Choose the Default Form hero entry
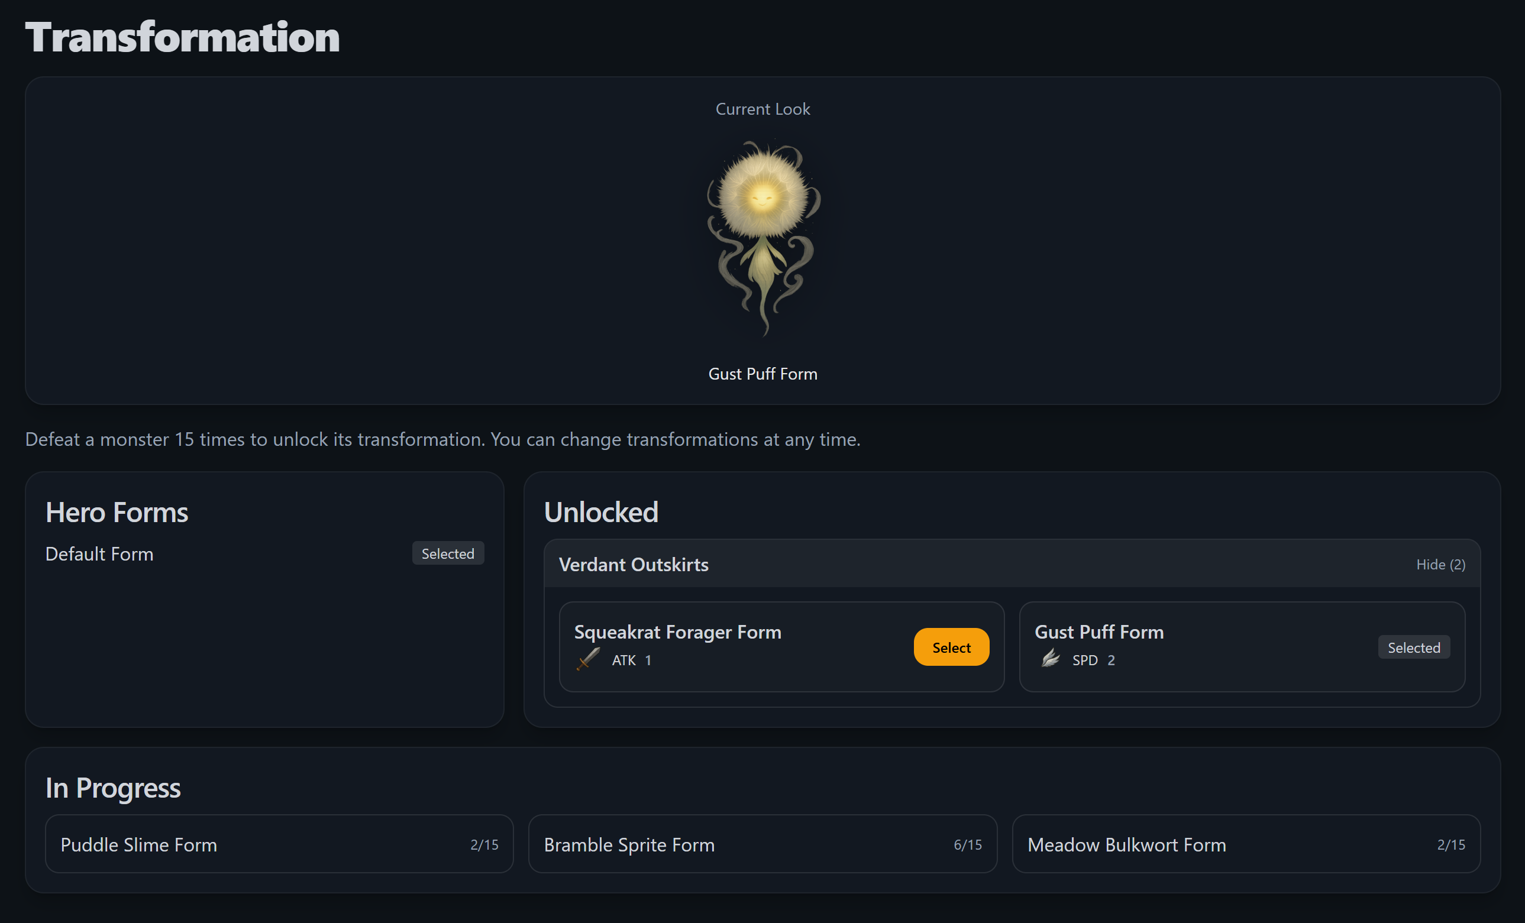 pyautogui.click(x=99, y=553)
